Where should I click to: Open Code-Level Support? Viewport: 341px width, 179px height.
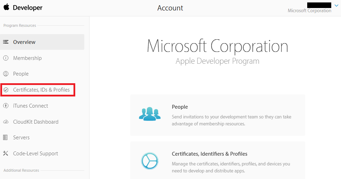click(x=36, y=154)
